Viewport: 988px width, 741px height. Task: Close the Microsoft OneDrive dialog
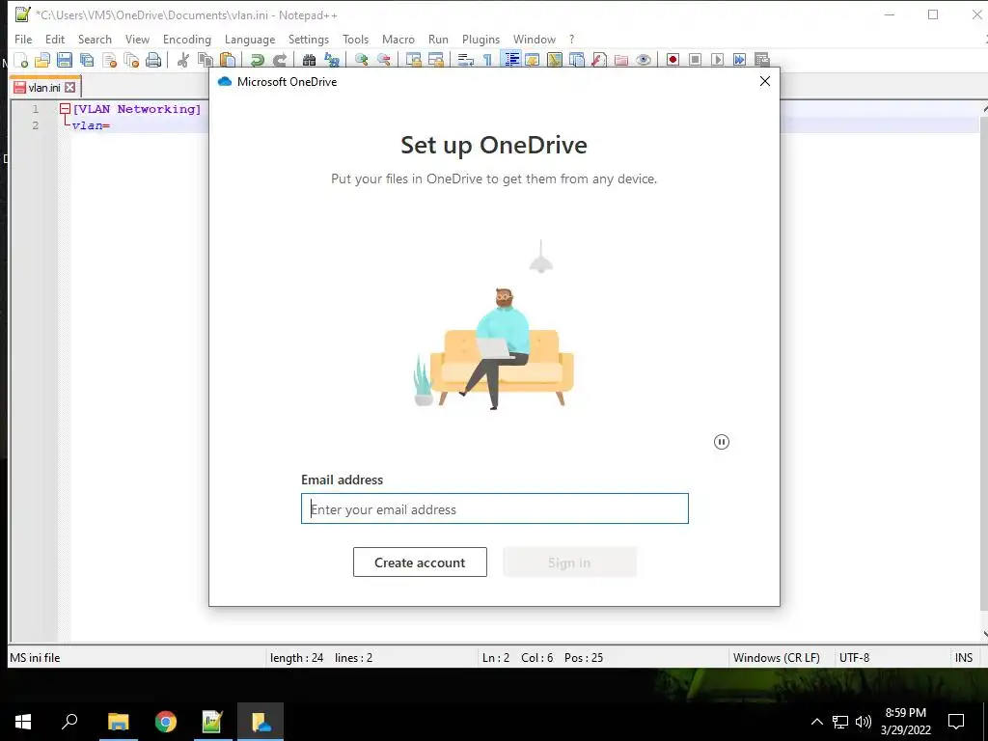[x=765, y=81]
